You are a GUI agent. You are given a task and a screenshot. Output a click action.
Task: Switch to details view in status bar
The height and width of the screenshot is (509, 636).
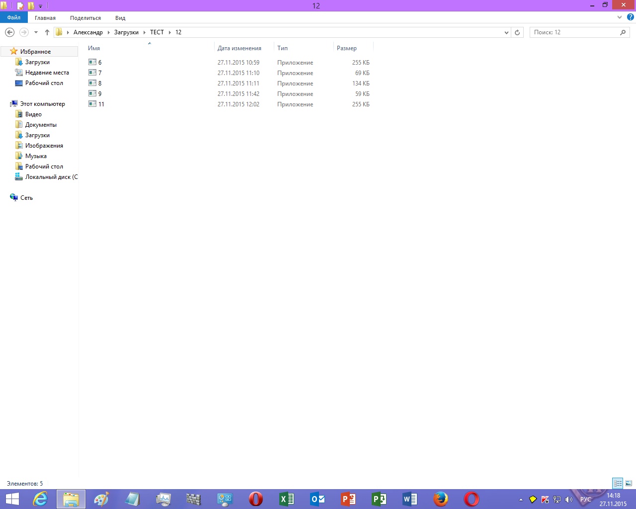[x=618, y=483]
